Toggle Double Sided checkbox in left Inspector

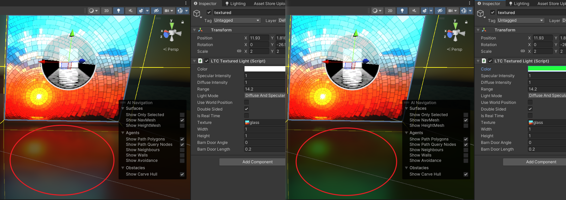point(246,109)
